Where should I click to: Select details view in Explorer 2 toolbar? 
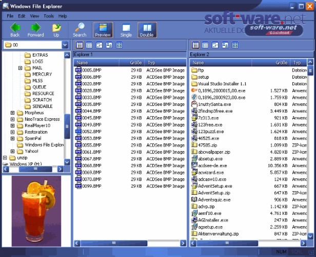[x=195, y=45]
